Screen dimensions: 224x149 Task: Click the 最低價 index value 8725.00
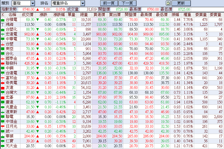[x=184, y=9]
